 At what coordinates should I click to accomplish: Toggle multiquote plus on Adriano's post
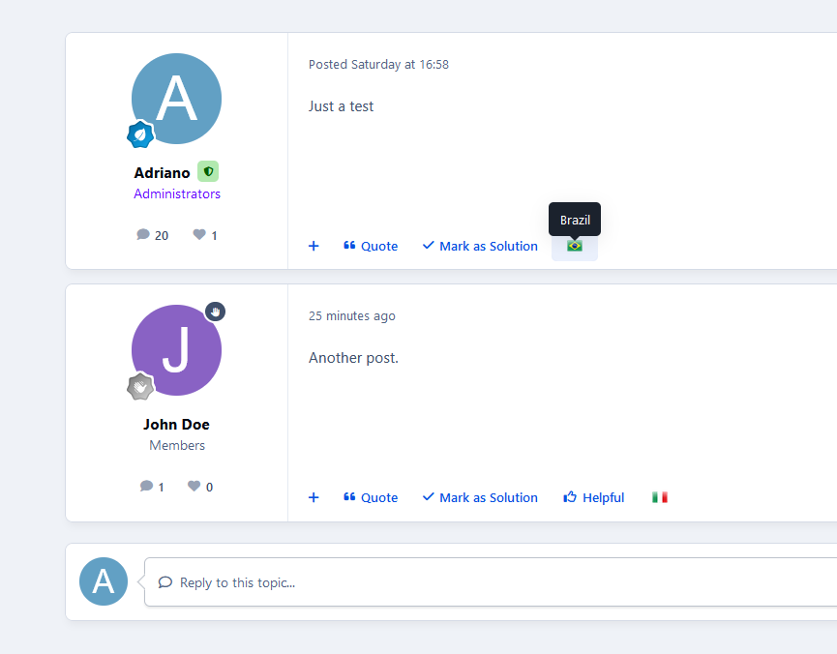point(314,246)
